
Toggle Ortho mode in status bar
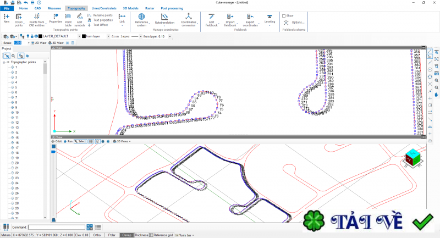[96, 235]
